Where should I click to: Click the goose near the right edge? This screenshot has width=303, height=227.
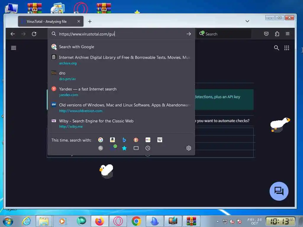point(280,125)
